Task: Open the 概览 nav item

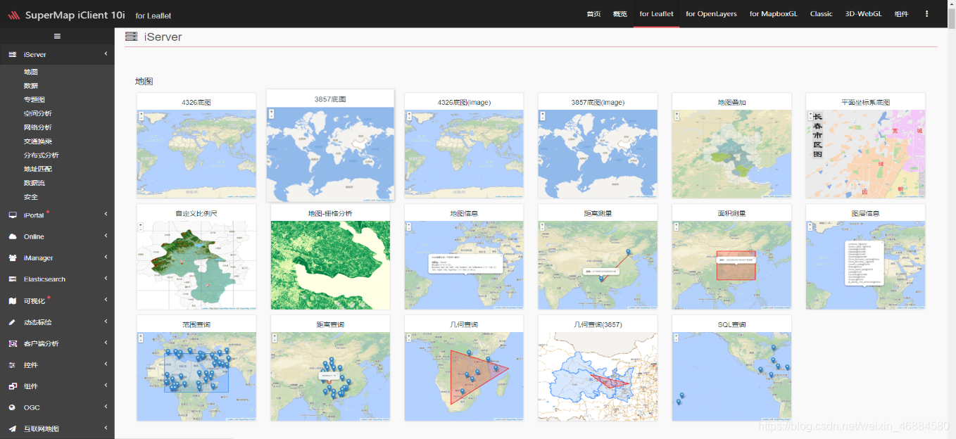Action: click(x=619, y=14)
